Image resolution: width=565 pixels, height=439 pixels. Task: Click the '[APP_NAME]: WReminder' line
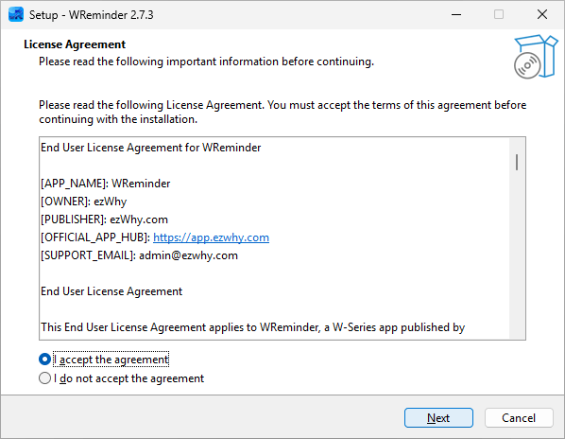tap(105, 184)
